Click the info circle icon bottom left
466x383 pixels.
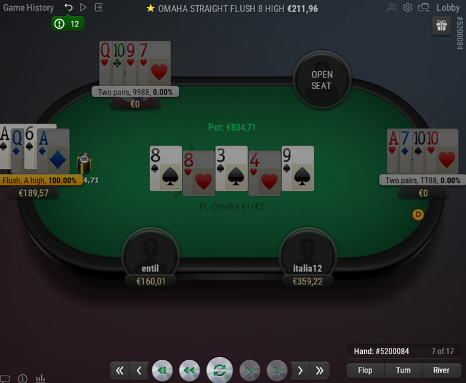(x=23, y=378)
